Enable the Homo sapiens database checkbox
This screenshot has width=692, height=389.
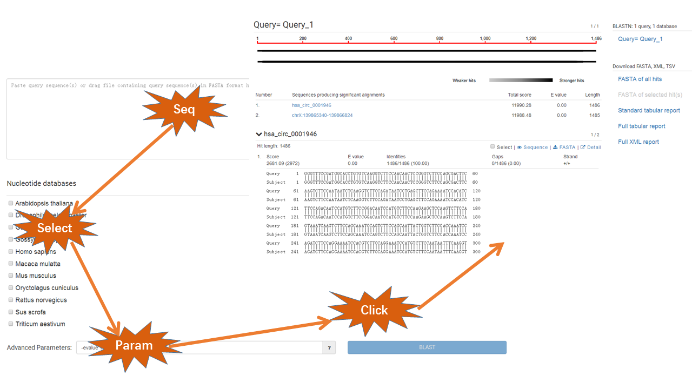tap(11, 252)
